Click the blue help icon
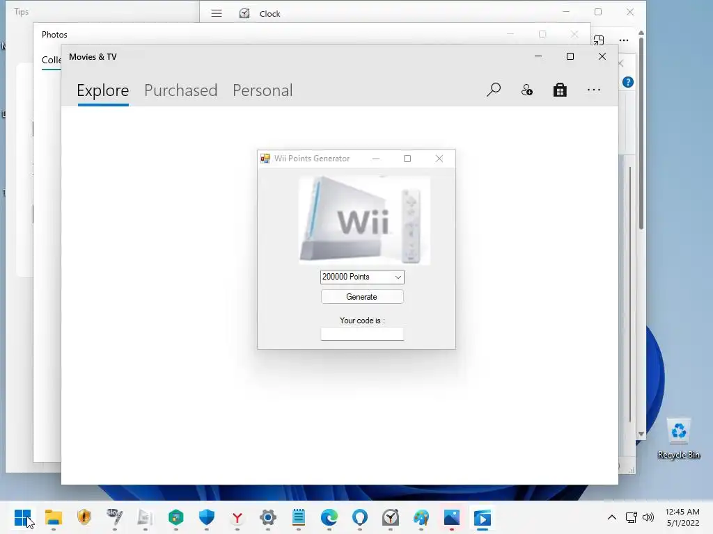 628,82
